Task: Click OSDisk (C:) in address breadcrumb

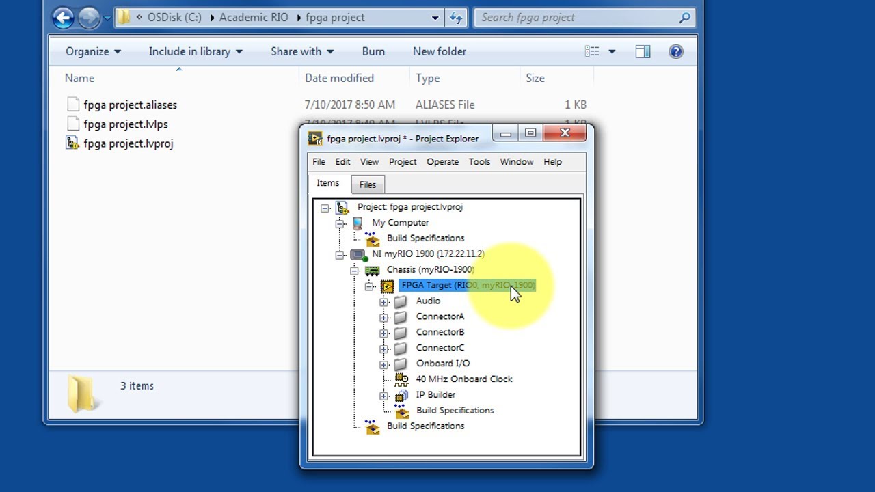Action: point(174,18)
